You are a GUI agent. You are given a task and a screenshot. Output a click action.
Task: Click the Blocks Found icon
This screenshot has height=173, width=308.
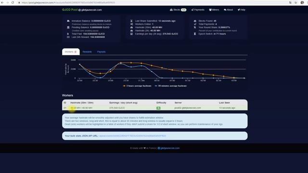coord(195,21)
